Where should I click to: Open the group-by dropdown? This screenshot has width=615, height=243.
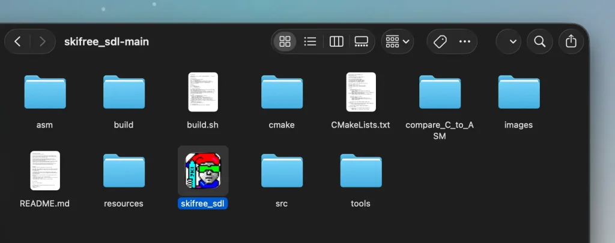click(398, 41)
